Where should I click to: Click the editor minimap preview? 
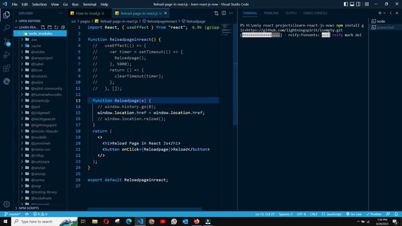click(x=226, y=30)
